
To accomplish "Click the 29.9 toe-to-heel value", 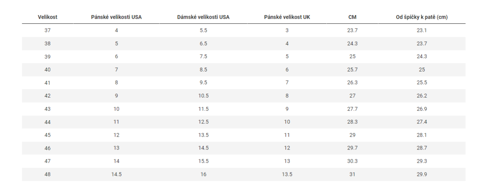I will pyautogui.click(x=422, y=174).
